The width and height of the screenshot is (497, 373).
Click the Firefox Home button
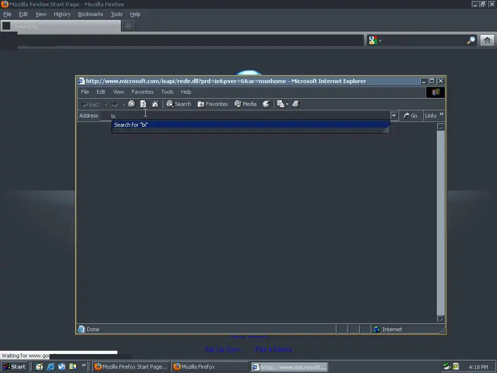pyautogui.click(x=487, y=40)
